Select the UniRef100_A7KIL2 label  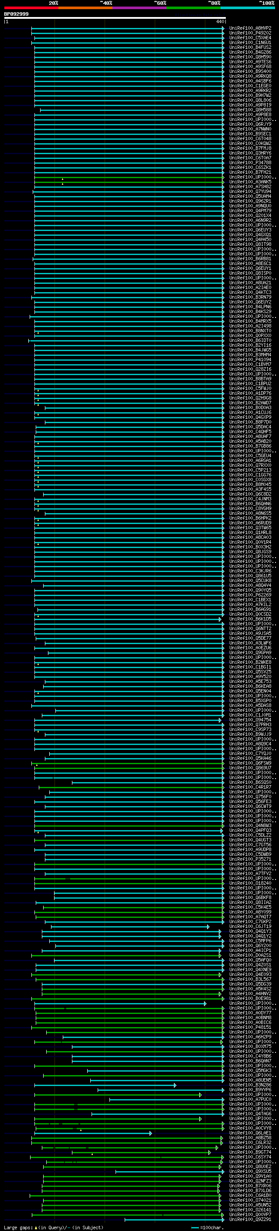point(250,604)
